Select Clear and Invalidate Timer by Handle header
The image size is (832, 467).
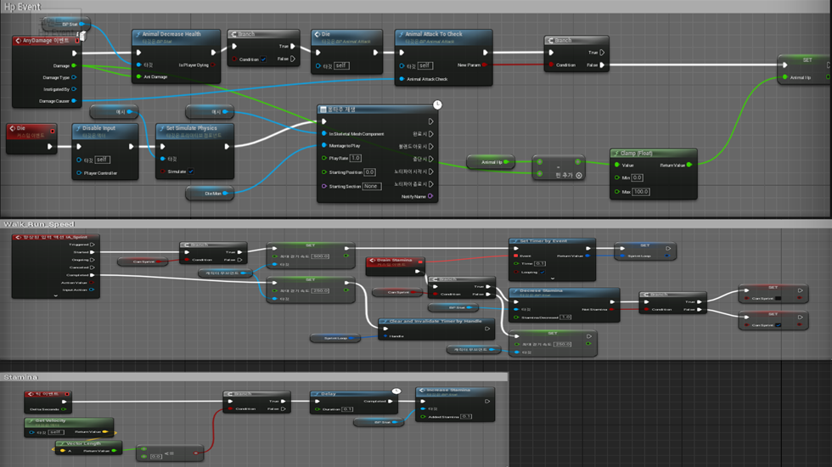click(x=436, y=321)
